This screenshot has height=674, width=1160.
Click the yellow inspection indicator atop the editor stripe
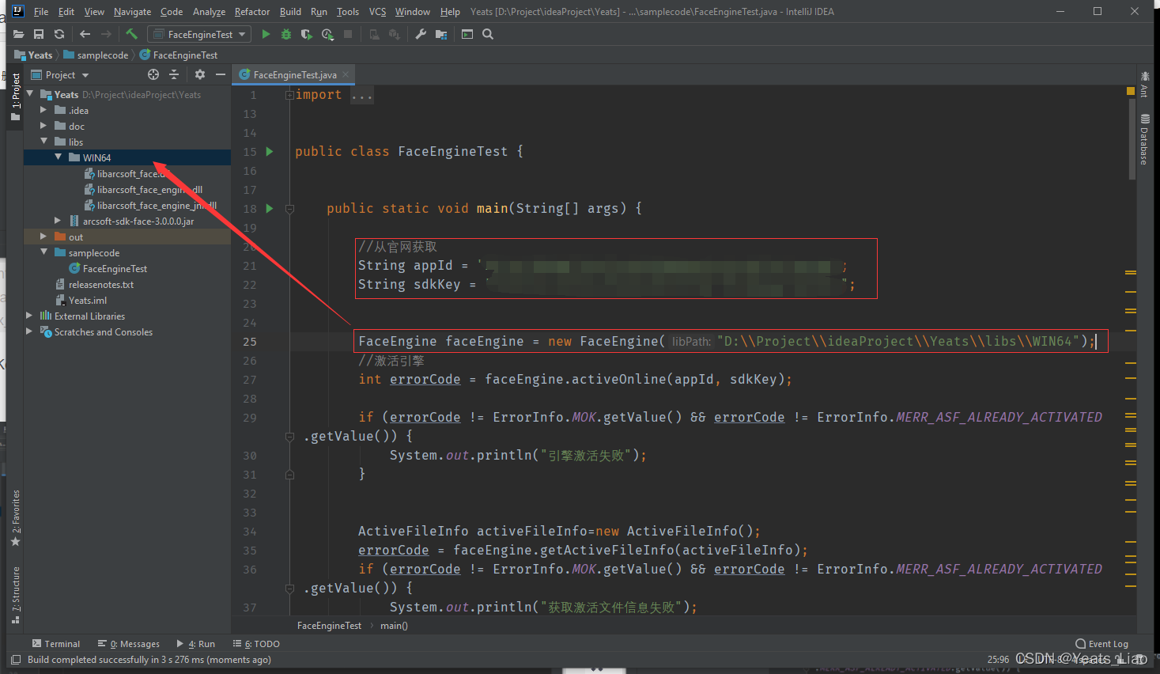(1131, 92)
